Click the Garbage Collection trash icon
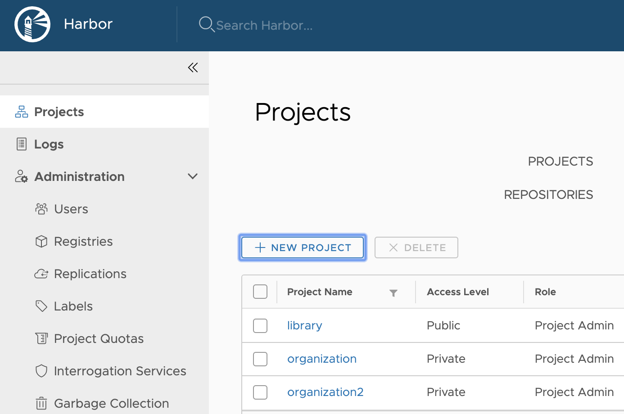Image resolution: width=624 pixels, height=414 pixels. click(x=41, y=403)
